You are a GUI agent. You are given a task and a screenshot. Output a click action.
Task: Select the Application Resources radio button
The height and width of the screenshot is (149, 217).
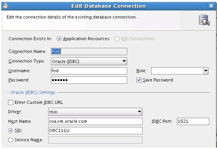coord(59,39)
